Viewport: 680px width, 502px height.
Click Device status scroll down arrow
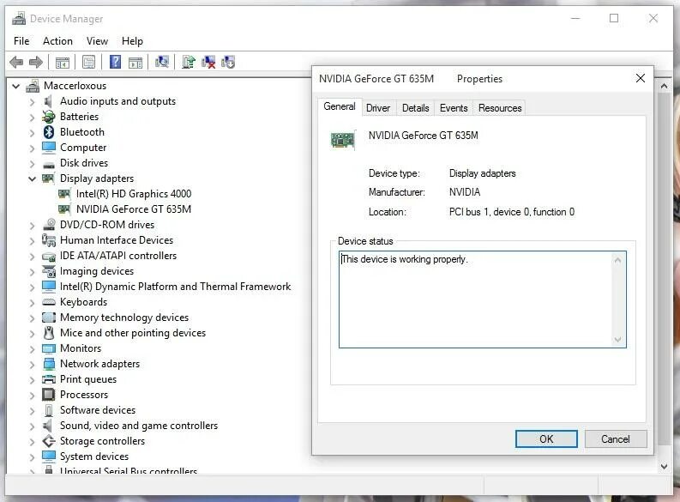618,340
